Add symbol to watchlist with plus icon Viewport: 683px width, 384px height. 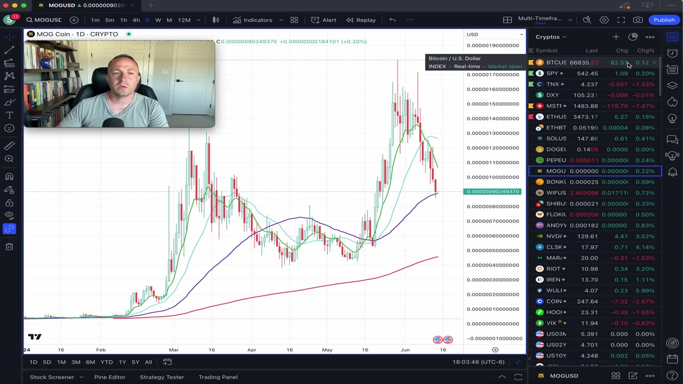tap(616, 37)
